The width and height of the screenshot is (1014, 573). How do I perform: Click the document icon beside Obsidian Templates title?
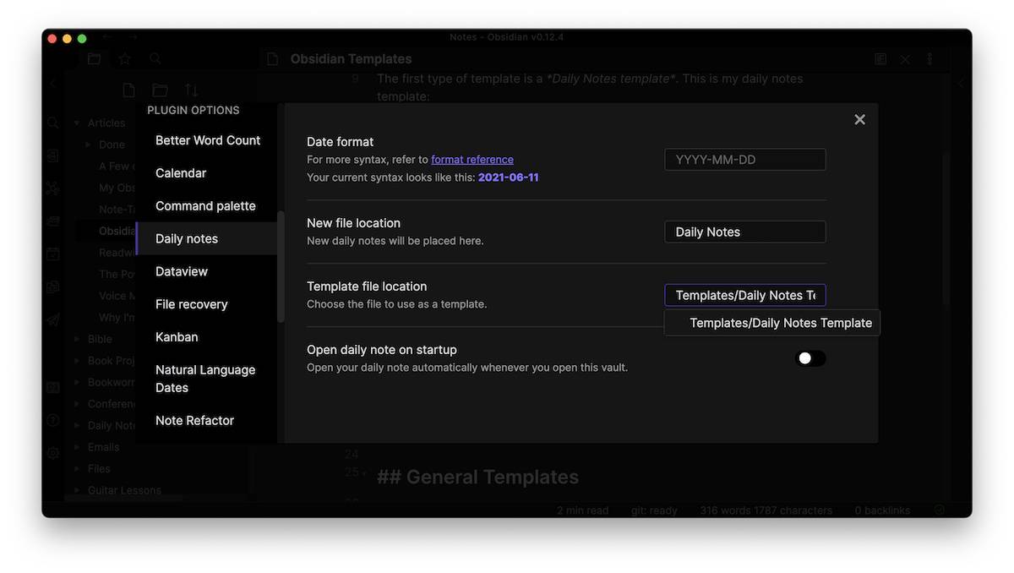(272, 59)
